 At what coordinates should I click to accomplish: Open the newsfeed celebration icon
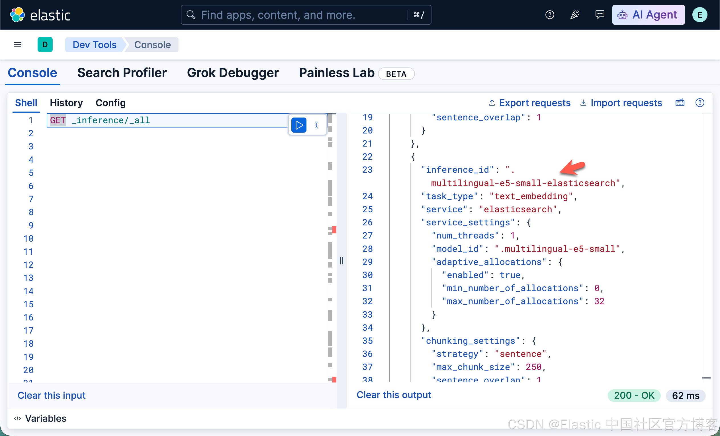(575, 15)
